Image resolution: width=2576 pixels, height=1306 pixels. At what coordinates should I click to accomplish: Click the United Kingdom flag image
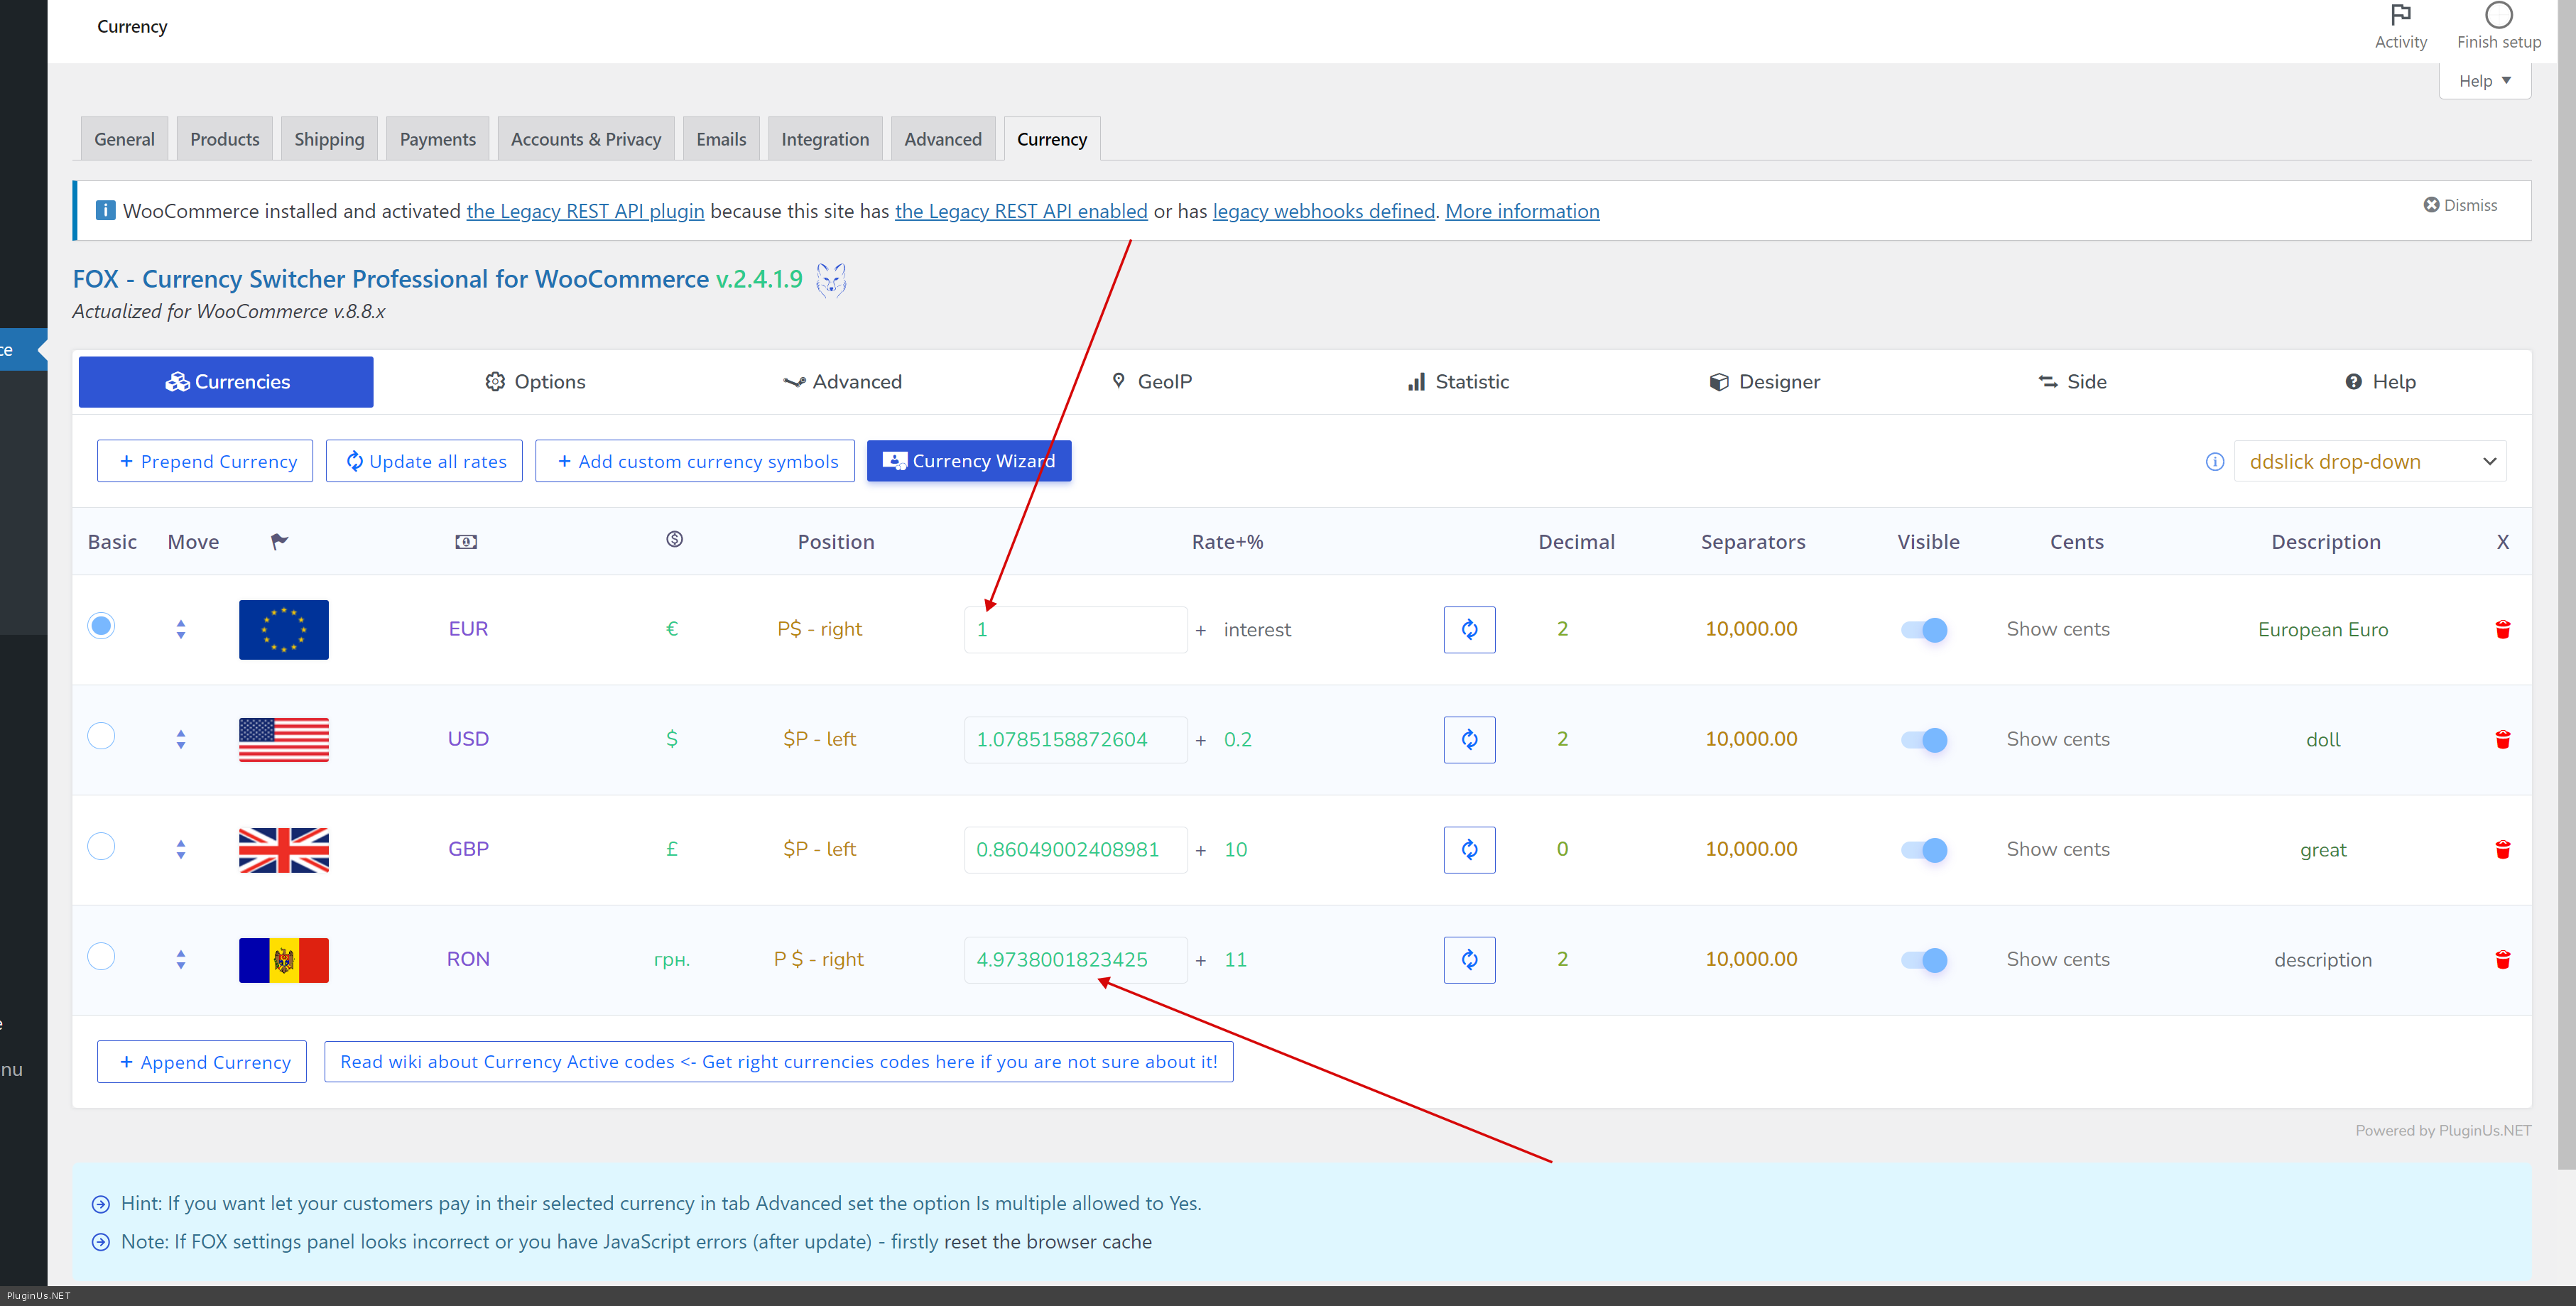(x=284, y=849)
